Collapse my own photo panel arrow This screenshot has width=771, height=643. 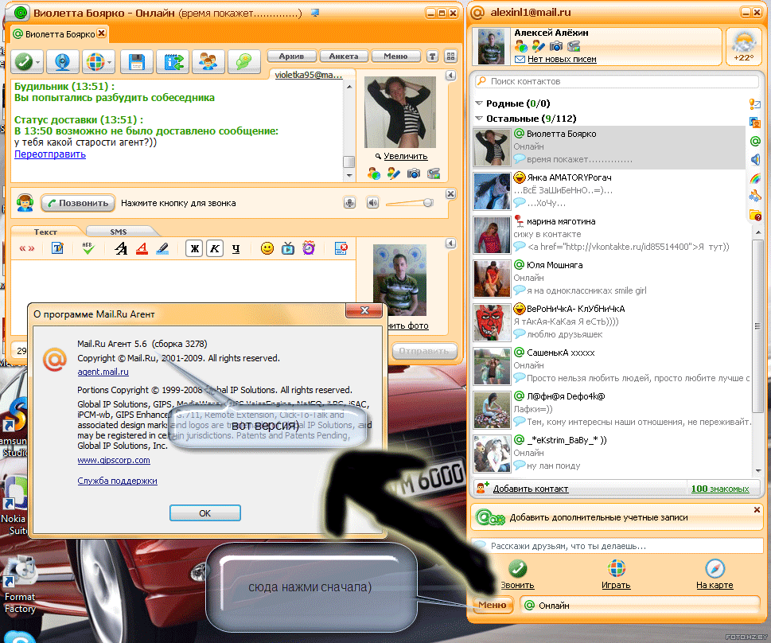coord(450,244)
